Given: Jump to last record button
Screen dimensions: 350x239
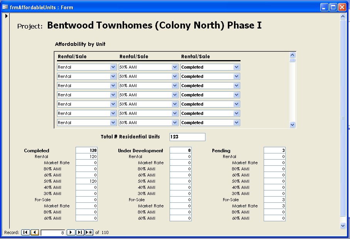Looking at the screenshot, I should [x=80, y=232].
